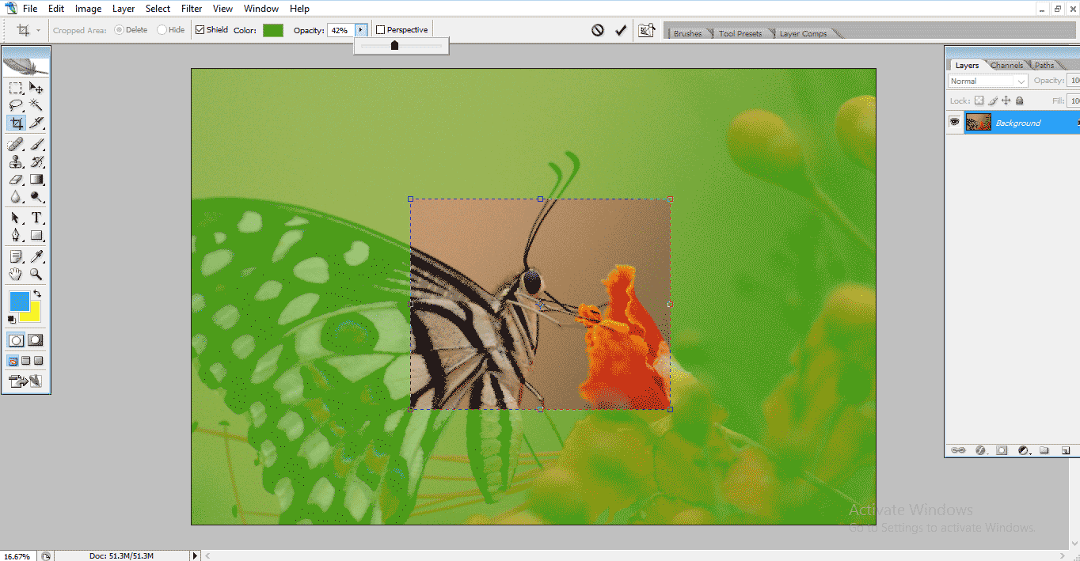
Task: Select the Dodge tool
Action: (36, 197)
